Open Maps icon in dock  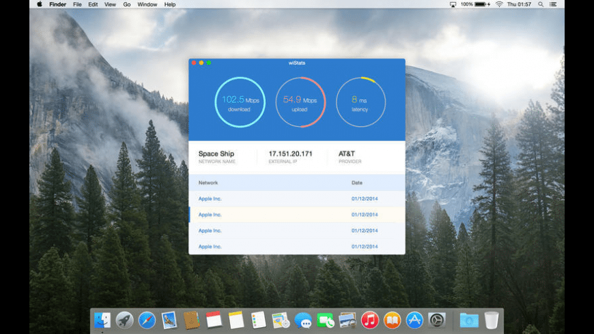pos(281,320)
